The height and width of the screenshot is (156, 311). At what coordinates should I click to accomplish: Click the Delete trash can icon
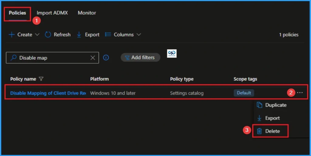tap(259, 131)
